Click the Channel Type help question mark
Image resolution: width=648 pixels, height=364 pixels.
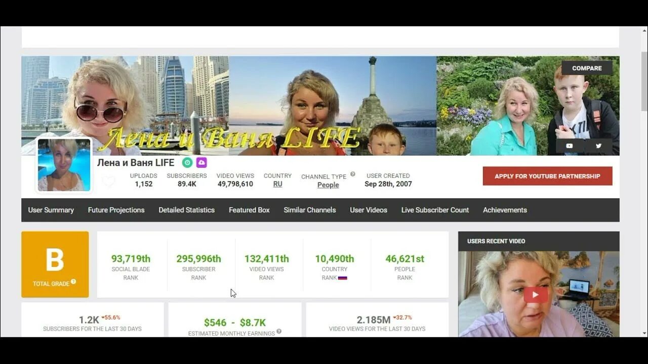[352, 174]
